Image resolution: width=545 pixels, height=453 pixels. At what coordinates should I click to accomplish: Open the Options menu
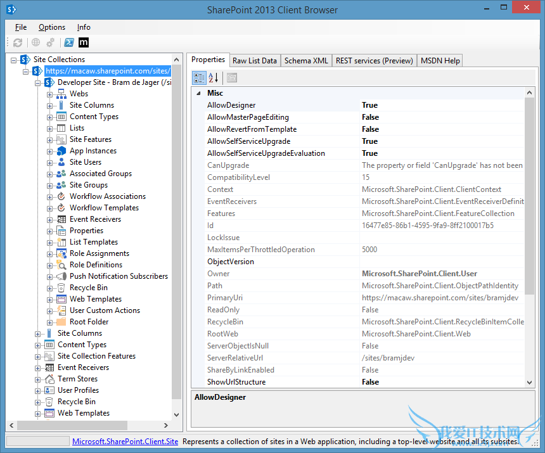tap(52, 27)
